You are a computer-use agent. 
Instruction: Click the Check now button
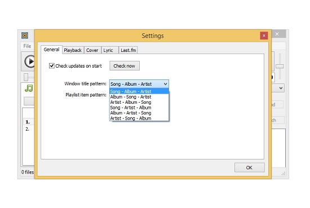point(125,66)
